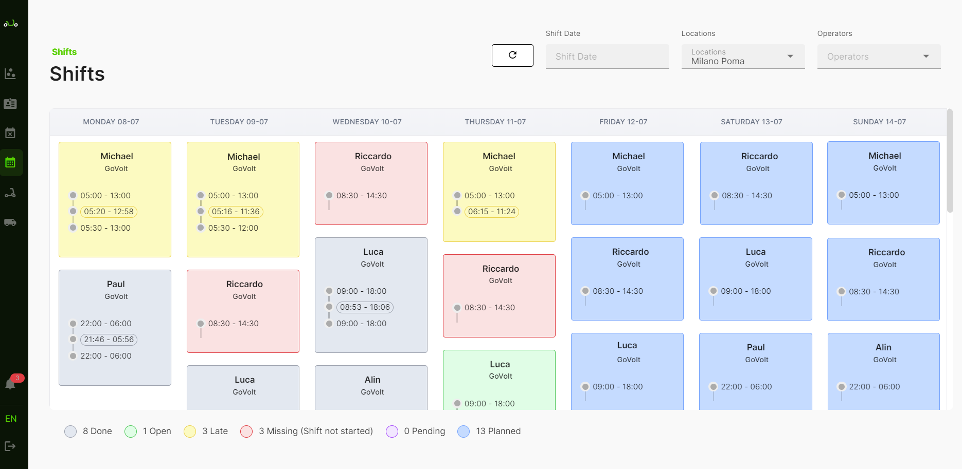The width and height of the screenshot is (962, 469).
Task: Click the red Missing legend swatch
Action: click(246, 432)
